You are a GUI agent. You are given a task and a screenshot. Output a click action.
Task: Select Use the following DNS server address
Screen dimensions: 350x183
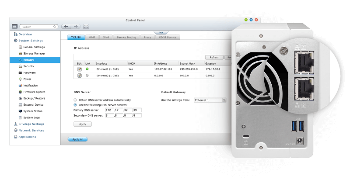75,105
